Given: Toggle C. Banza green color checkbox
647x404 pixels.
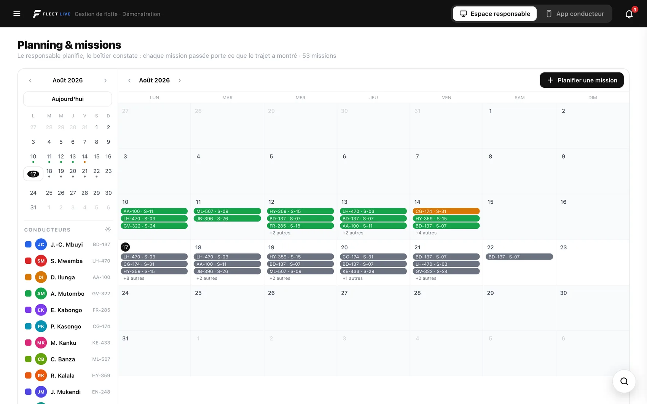Looking at the screenshot, I should [28, 359].
